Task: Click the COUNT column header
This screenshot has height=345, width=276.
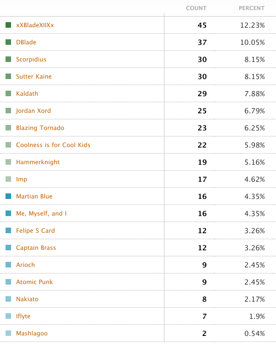Action: pos(196,9)
